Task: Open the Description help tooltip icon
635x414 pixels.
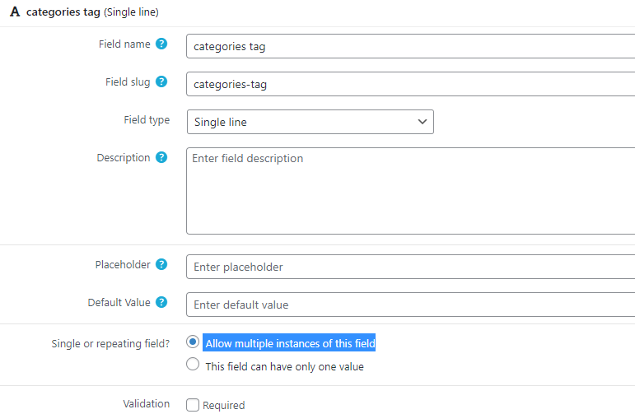Action: tap(161, 157)
